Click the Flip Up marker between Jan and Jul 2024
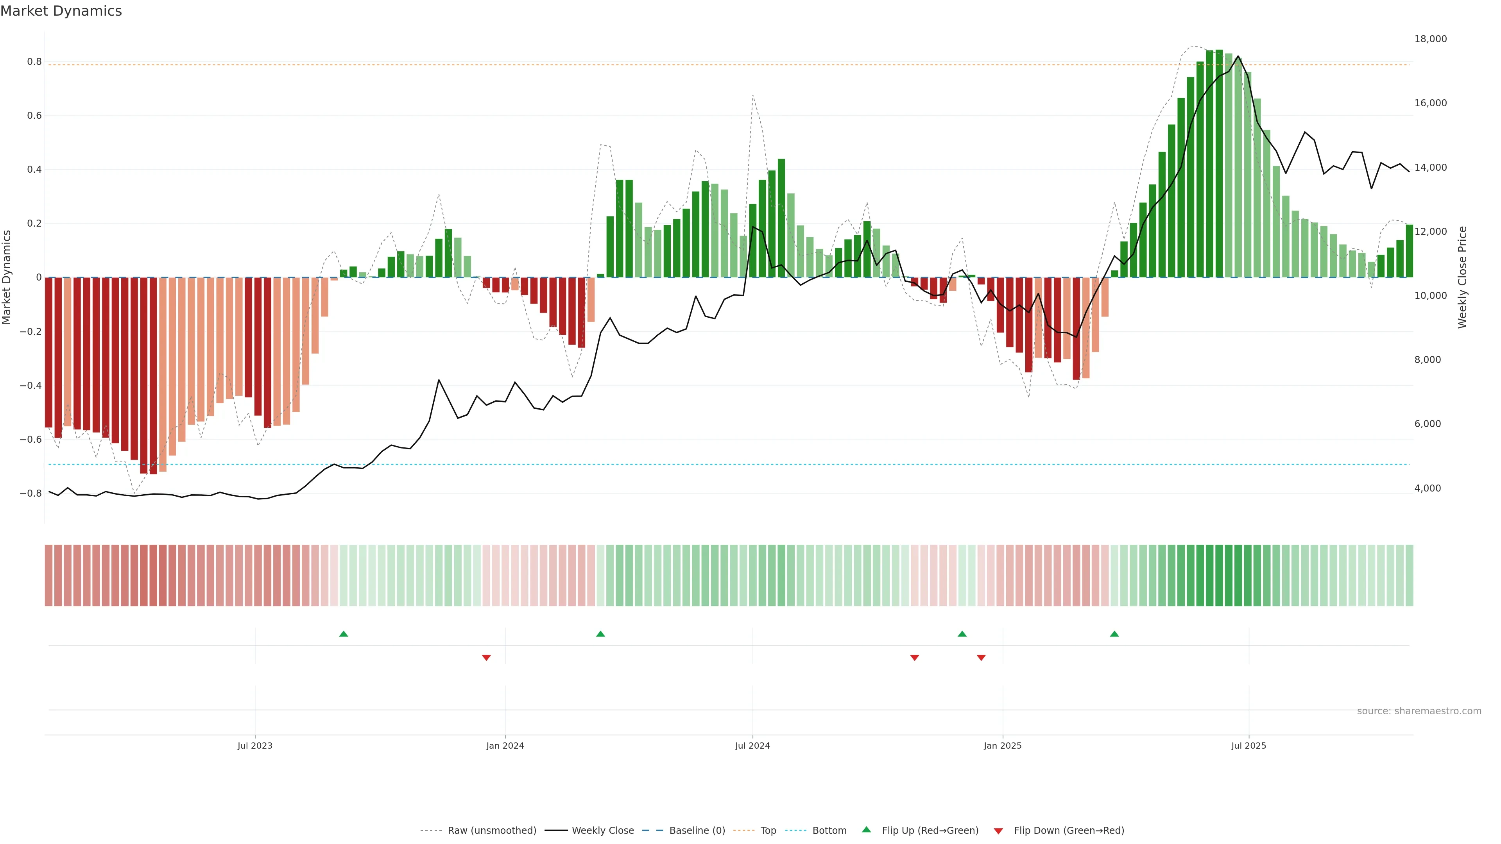 coord(600,634)
